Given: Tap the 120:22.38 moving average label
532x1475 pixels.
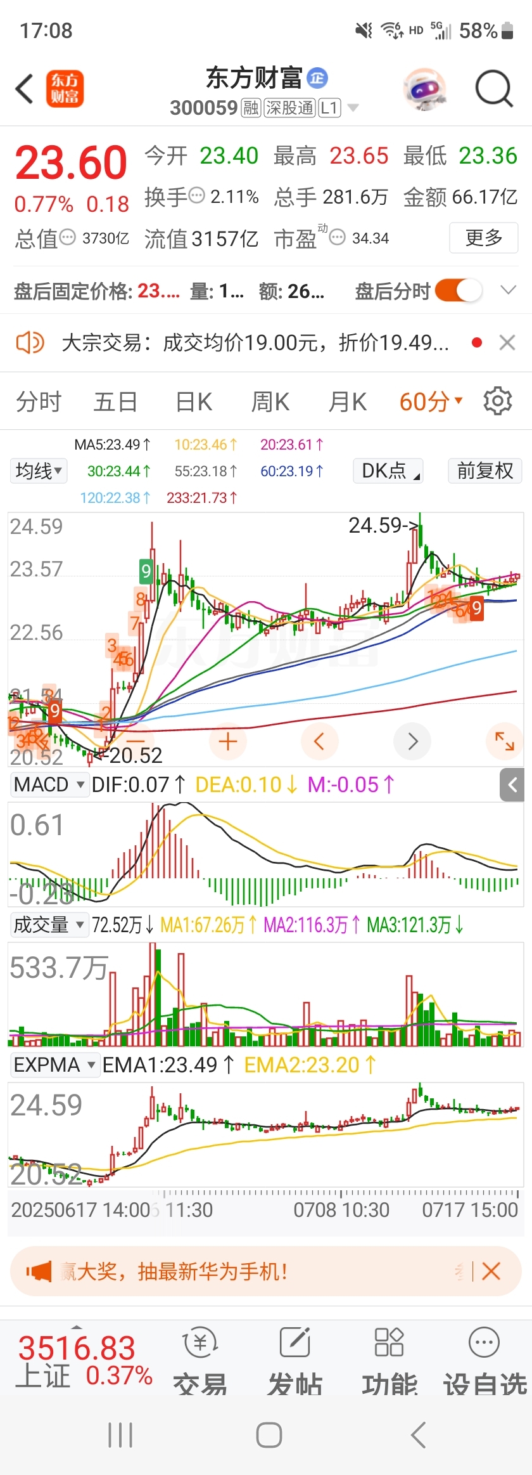Looking at the screenshot, I should coord(115,498).
